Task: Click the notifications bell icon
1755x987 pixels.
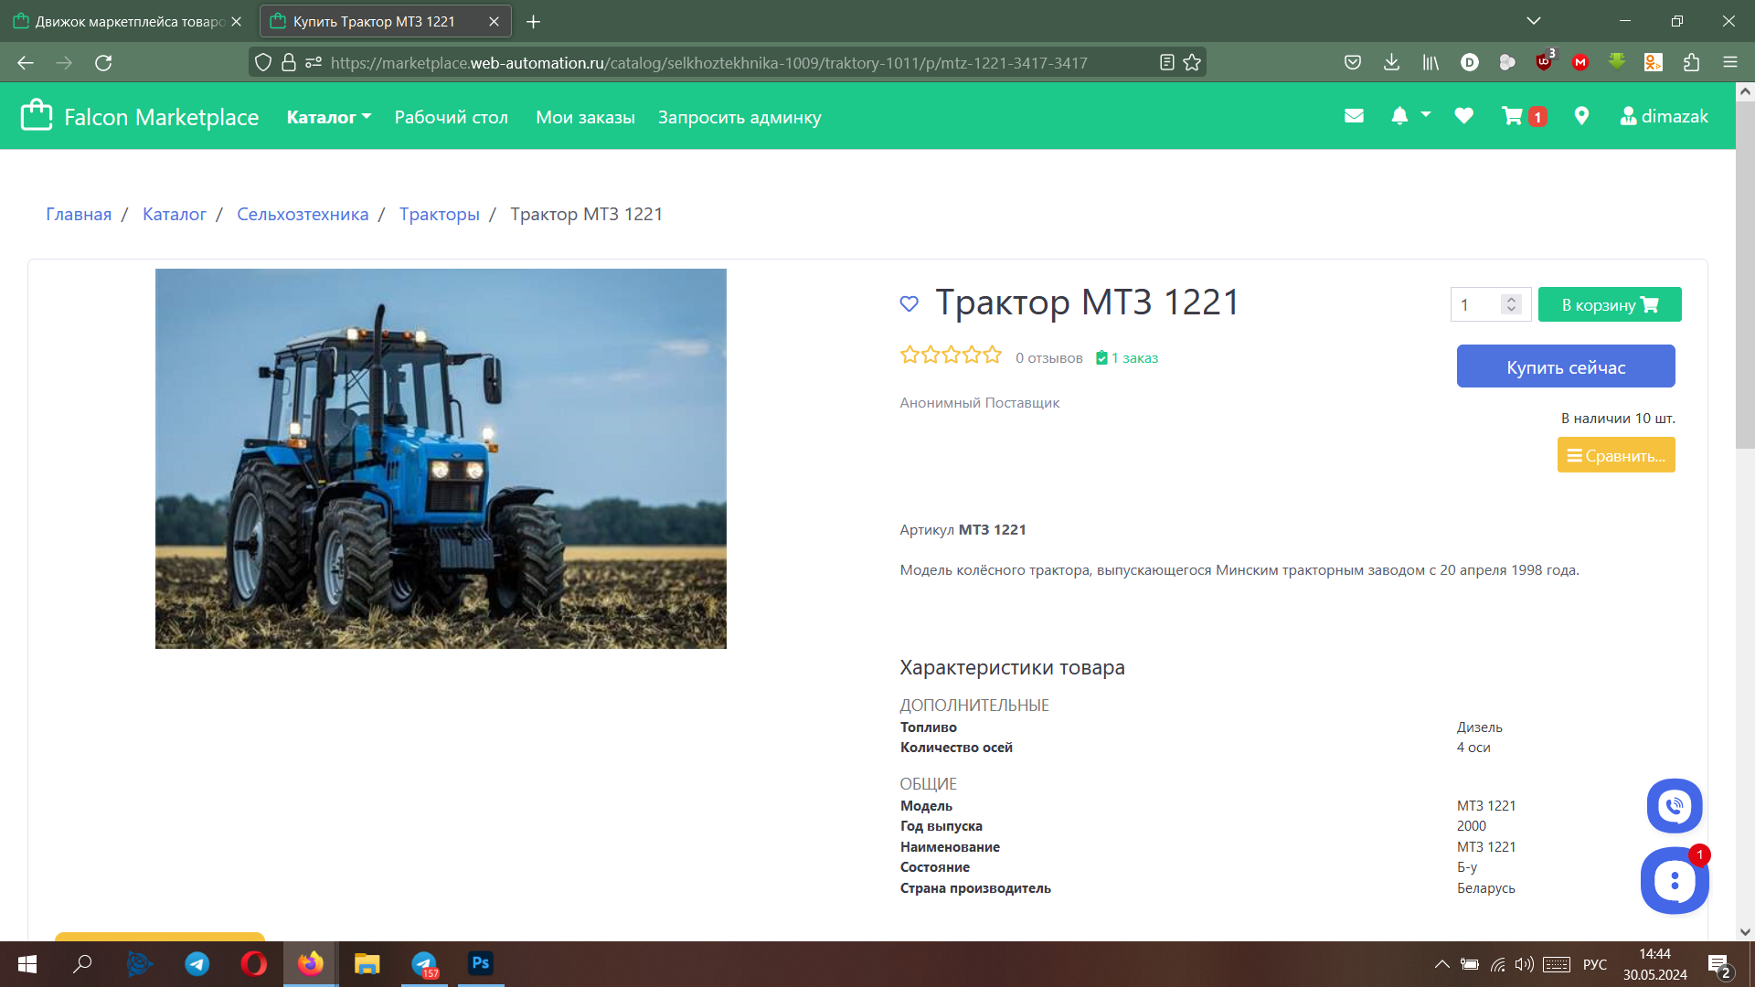Action: 1399,116
